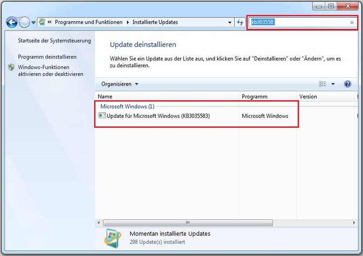Click the Control Panel icon in address bar

coord(43,22)
